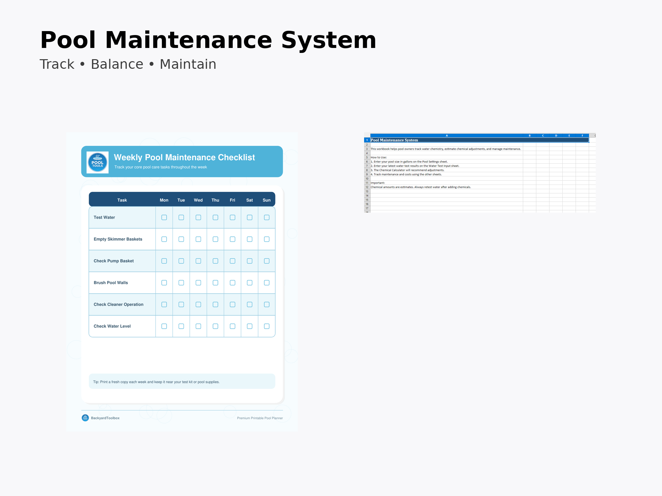Check Brush Pool Walls for Thu
662x496 pixels.
click(x=215, y=283)
